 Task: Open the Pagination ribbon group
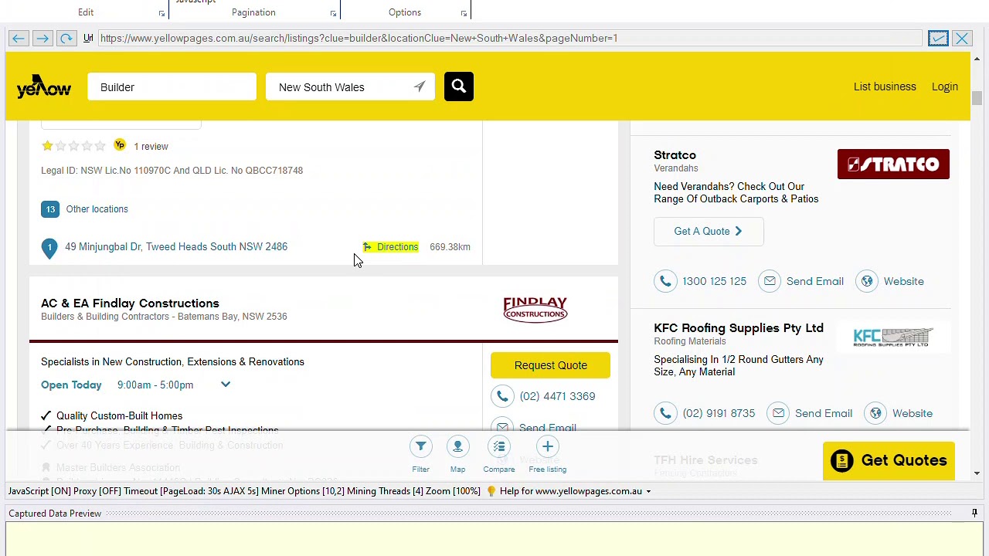click(253, 12)
